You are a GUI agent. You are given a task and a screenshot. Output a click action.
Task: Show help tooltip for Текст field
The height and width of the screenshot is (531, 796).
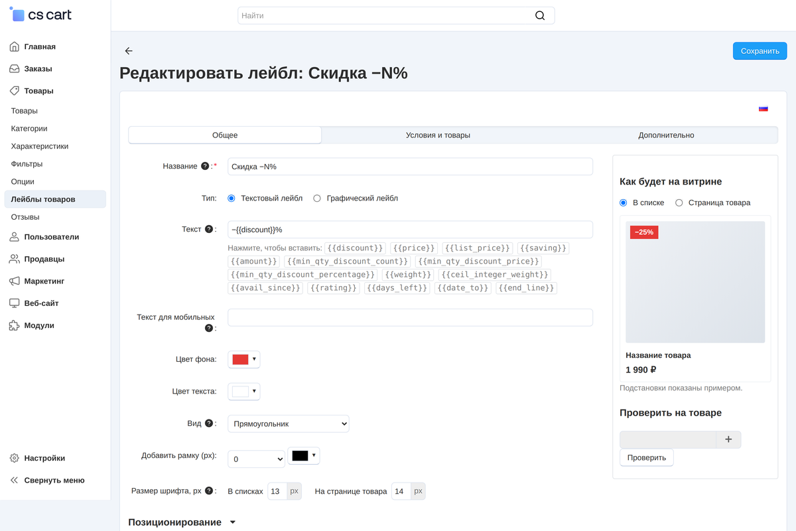click(x=209, y=229)
